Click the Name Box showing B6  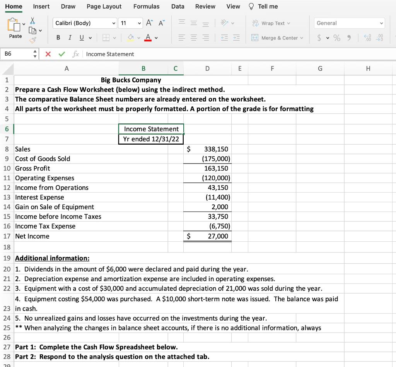(x=15, y=54)
